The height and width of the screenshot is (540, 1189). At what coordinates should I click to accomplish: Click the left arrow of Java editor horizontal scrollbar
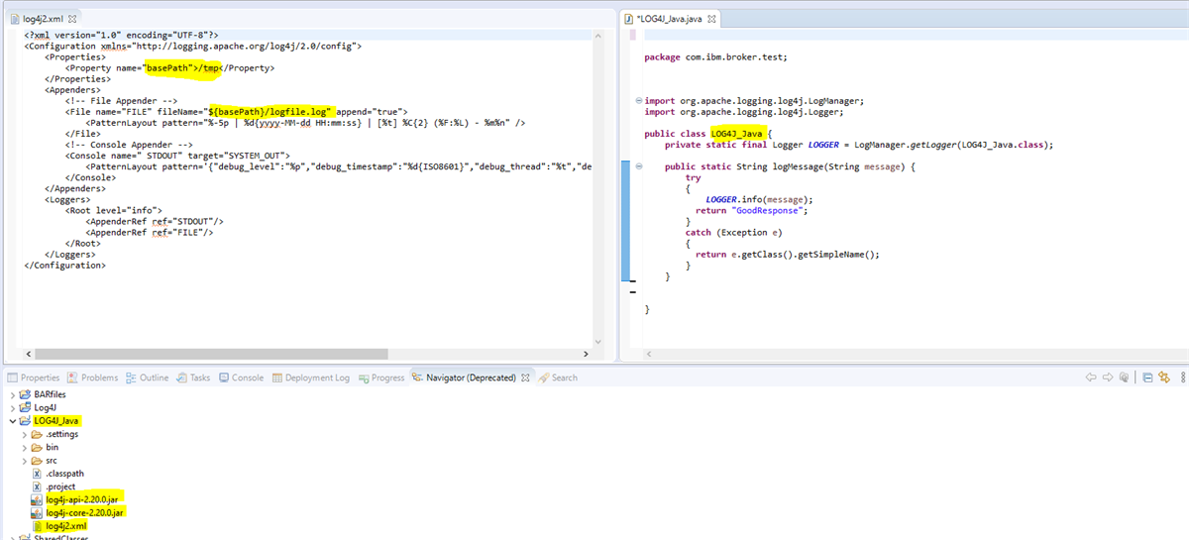648,352
